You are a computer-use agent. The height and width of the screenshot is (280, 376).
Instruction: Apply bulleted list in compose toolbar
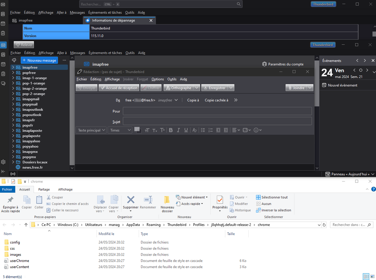pos(203,130)
